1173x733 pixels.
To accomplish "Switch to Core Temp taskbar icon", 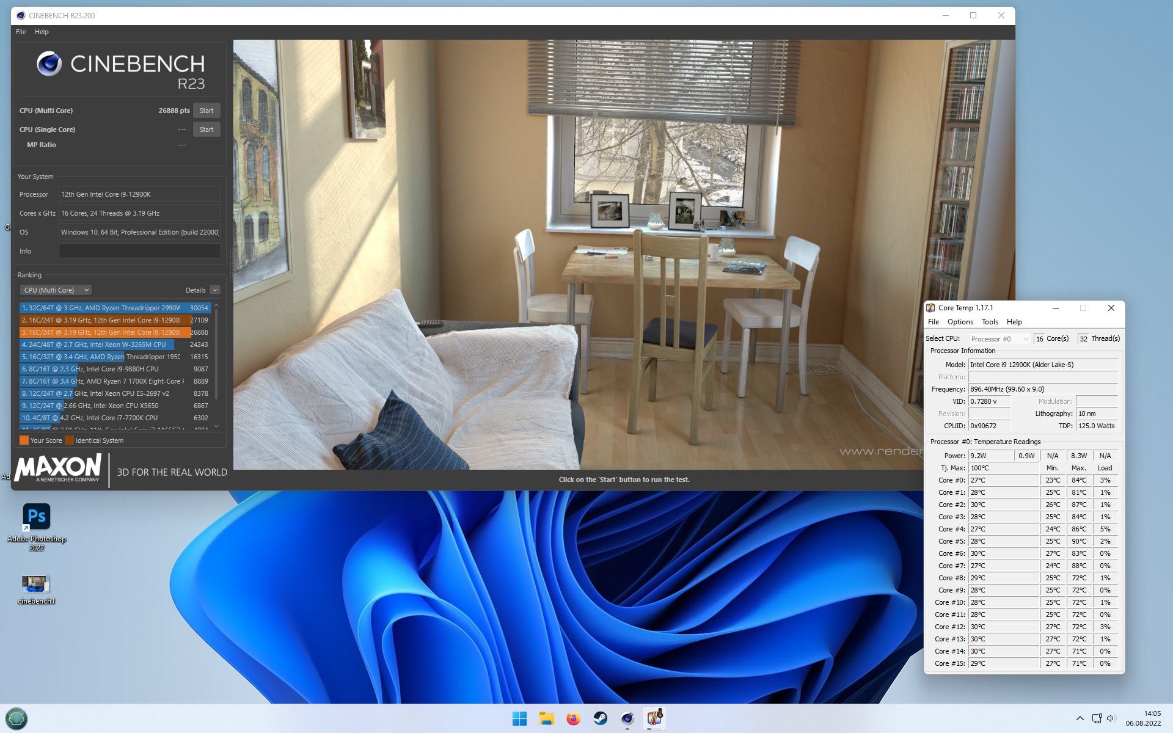I will coord(654,718).
